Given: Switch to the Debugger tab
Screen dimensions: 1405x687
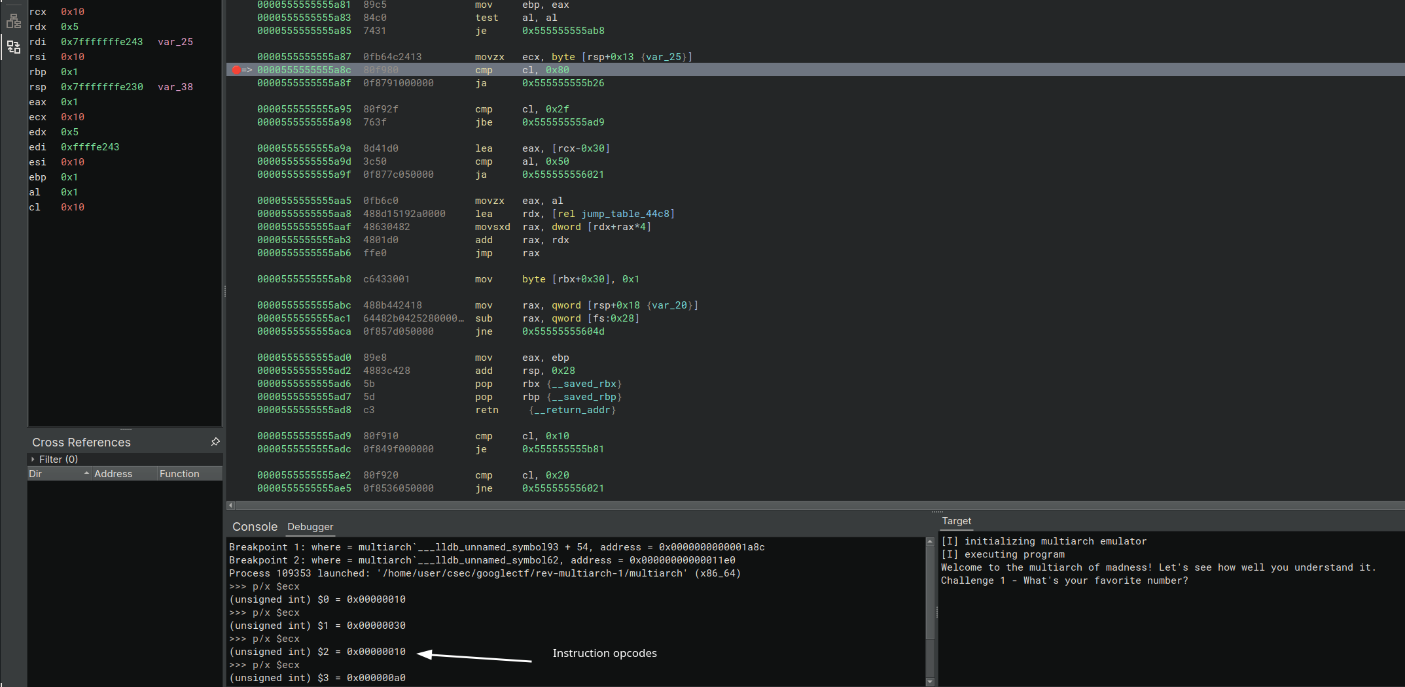Looking at the screenshot, I should click(310, 527).
